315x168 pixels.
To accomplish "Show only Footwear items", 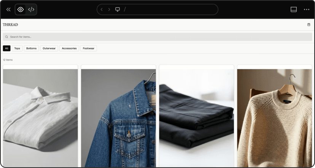I will pyautogui.click(x=89, y=48).
